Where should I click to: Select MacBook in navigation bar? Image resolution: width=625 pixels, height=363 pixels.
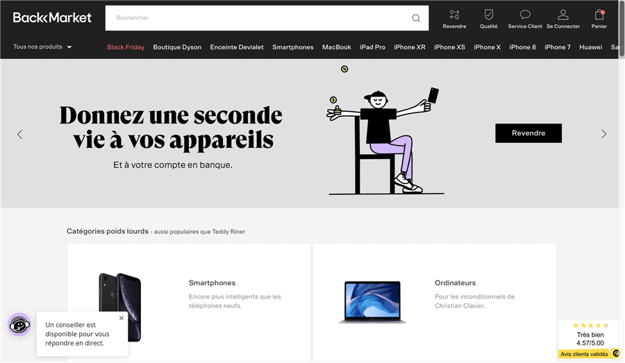click(337, 47)
